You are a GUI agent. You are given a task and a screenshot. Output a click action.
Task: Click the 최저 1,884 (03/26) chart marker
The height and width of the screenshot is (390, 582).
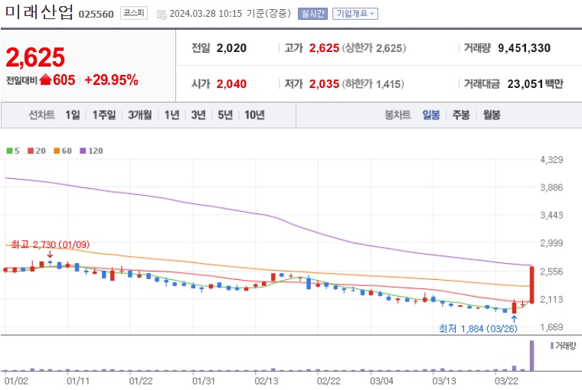(478, 329)
